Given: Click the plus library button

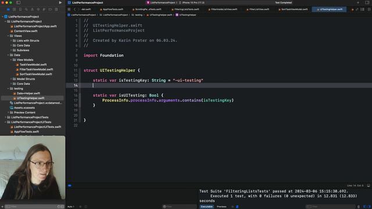Looking at the screenshot, I should (x=358, y=2).
